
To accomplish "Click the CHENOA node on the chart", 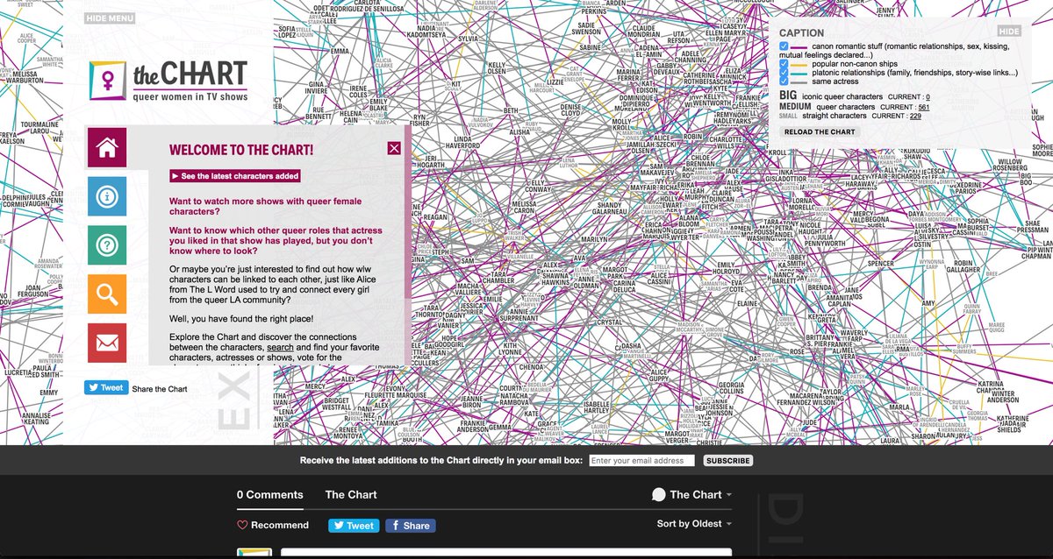I will [533, 368].
